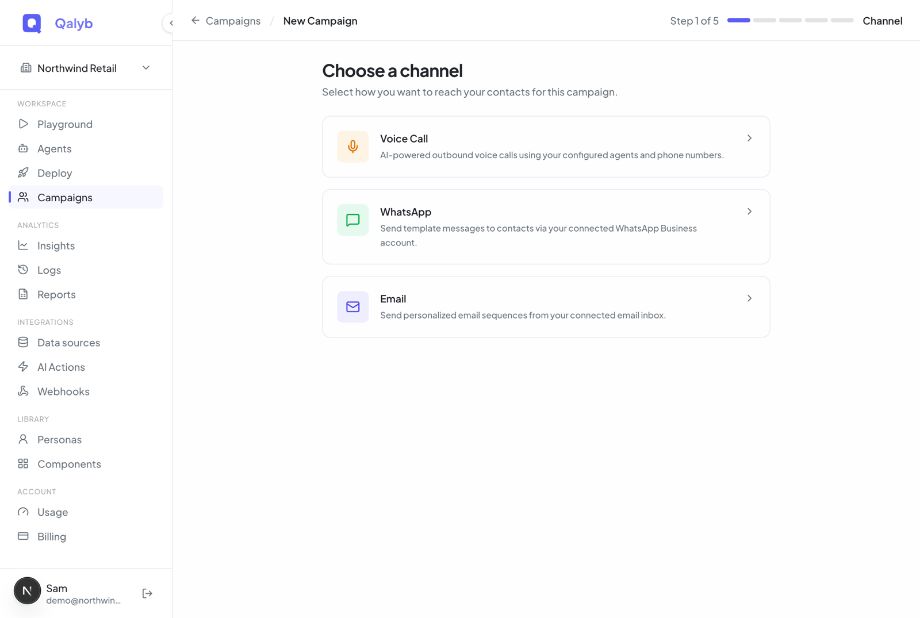Click the Webhooks icon

[x=23, y=391]
